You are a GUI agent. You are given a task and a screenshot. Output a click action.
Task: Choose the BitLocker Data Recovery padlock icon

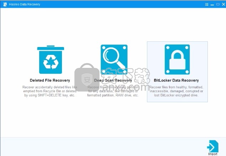click(177, 59)
